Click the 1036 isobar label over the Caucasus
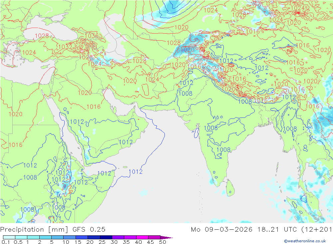 point(92,36)
